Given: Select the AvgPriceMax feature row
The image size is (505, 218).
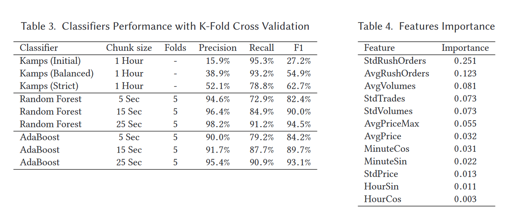Looking at the screenshot, I should pyautogui.click(x=392, y=124).
